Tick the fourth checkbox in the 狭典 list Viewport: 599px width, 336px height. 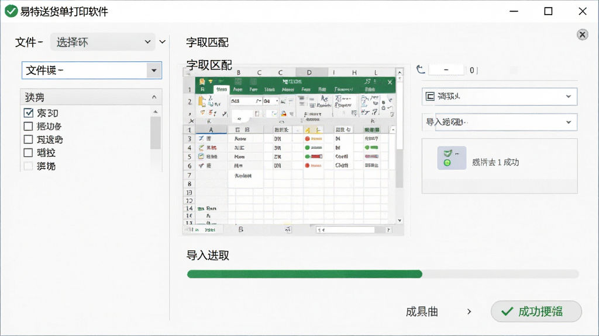[28, 153]
